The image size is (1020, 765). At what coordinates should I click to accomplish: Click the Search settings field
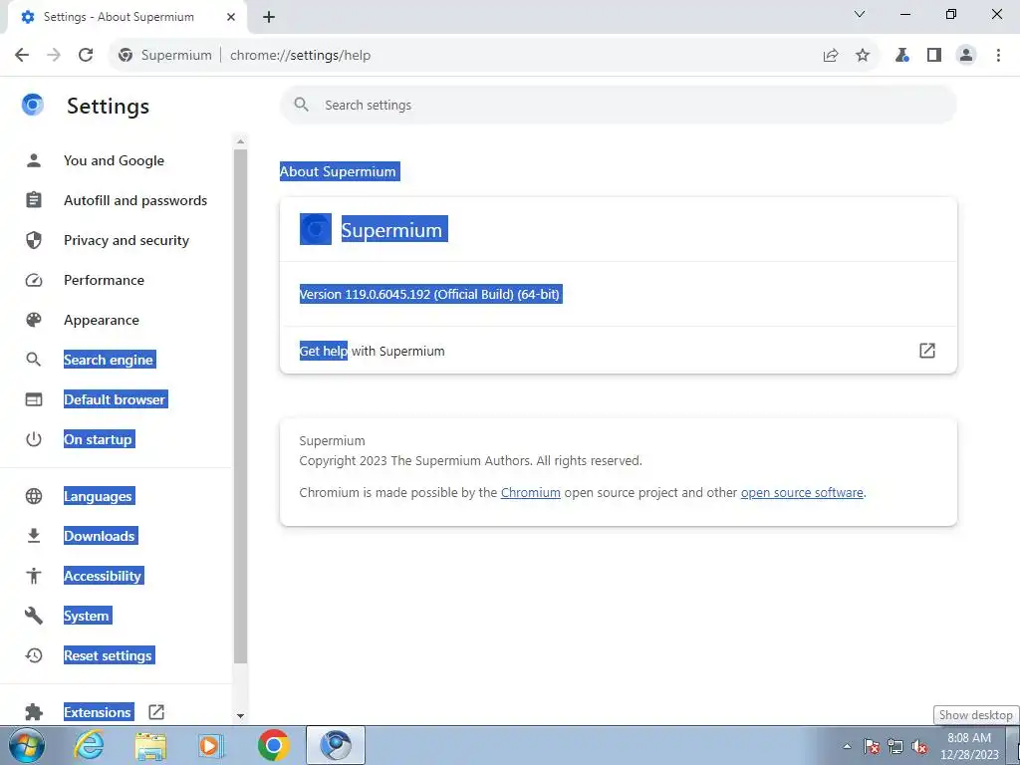point(618,105)
